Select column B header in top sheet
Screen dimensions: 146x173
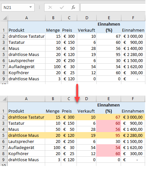(x=53, y=18)
